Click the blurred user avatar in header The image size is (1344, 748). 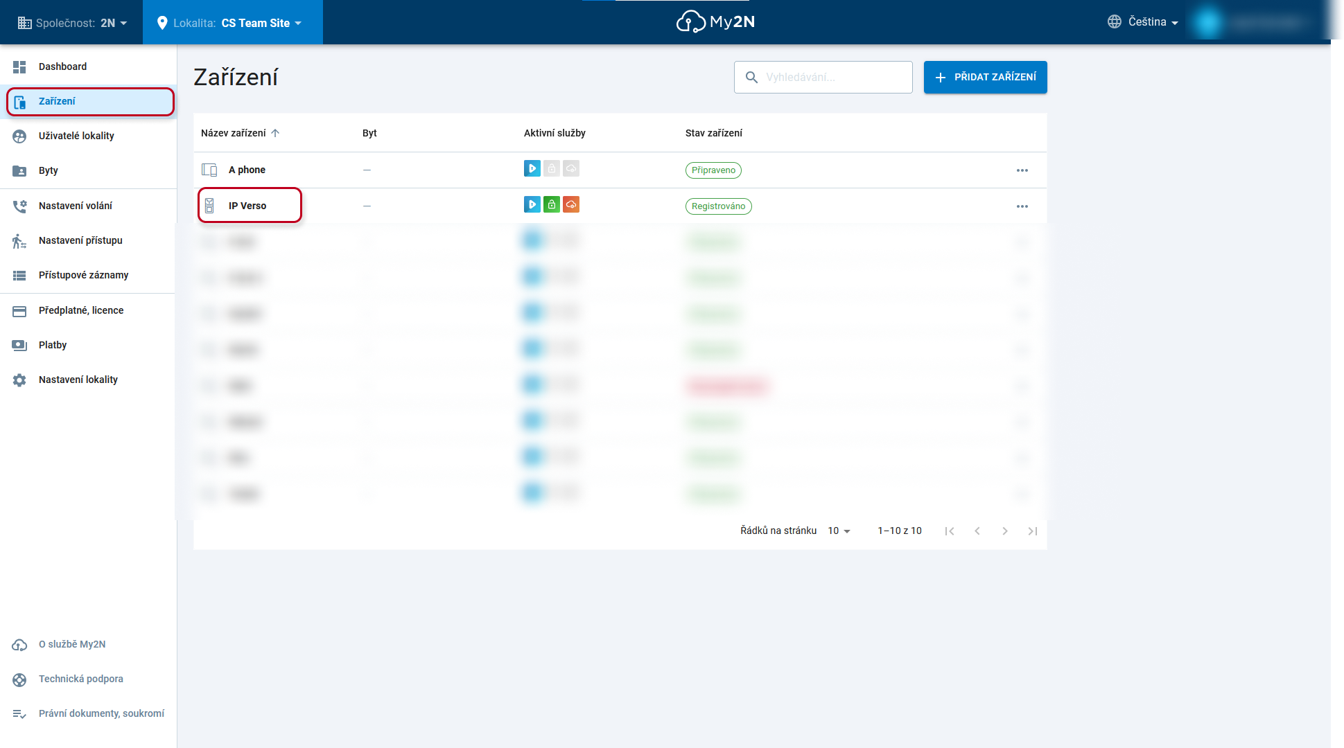[1207, 22]
